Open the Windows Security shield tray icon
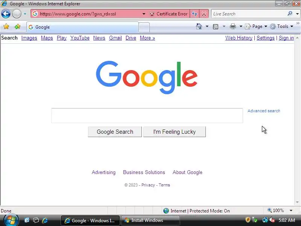 pos(248,220)
